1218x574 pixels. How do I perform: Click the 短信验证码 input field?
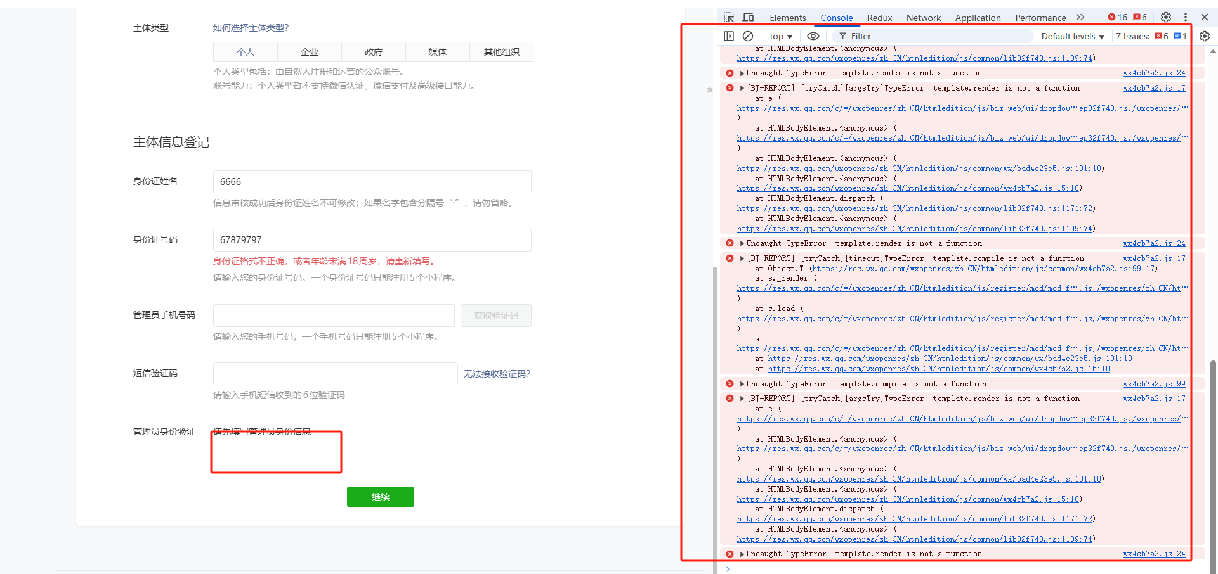click(x=336, y=374)
